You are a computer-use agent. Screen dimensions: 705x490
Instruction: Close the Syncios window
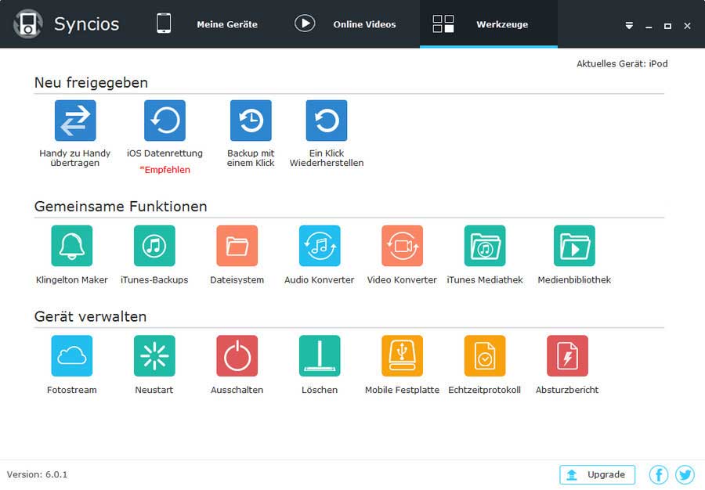pos(688,26)
